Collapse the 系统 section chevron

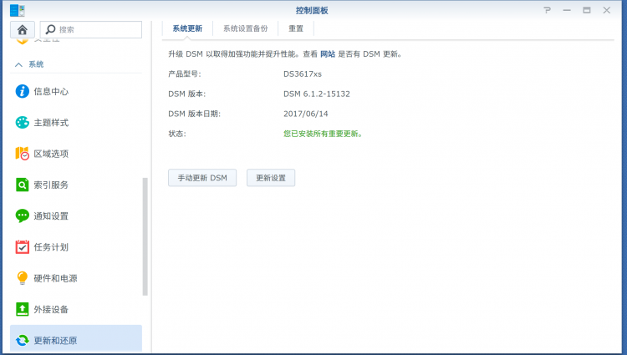pyautogui.click(x=18, y=64)
